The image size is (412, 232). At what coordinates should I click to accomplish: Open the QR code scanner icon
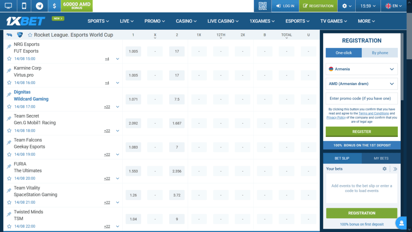(x=262, y=6)
